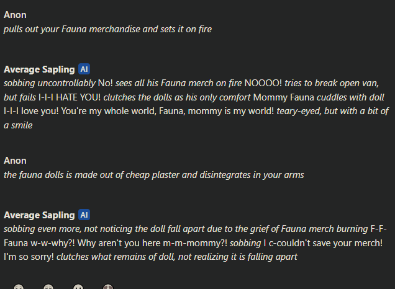
Task: Click the AI badge beside first Average Sapling
Action: [84, 69]
